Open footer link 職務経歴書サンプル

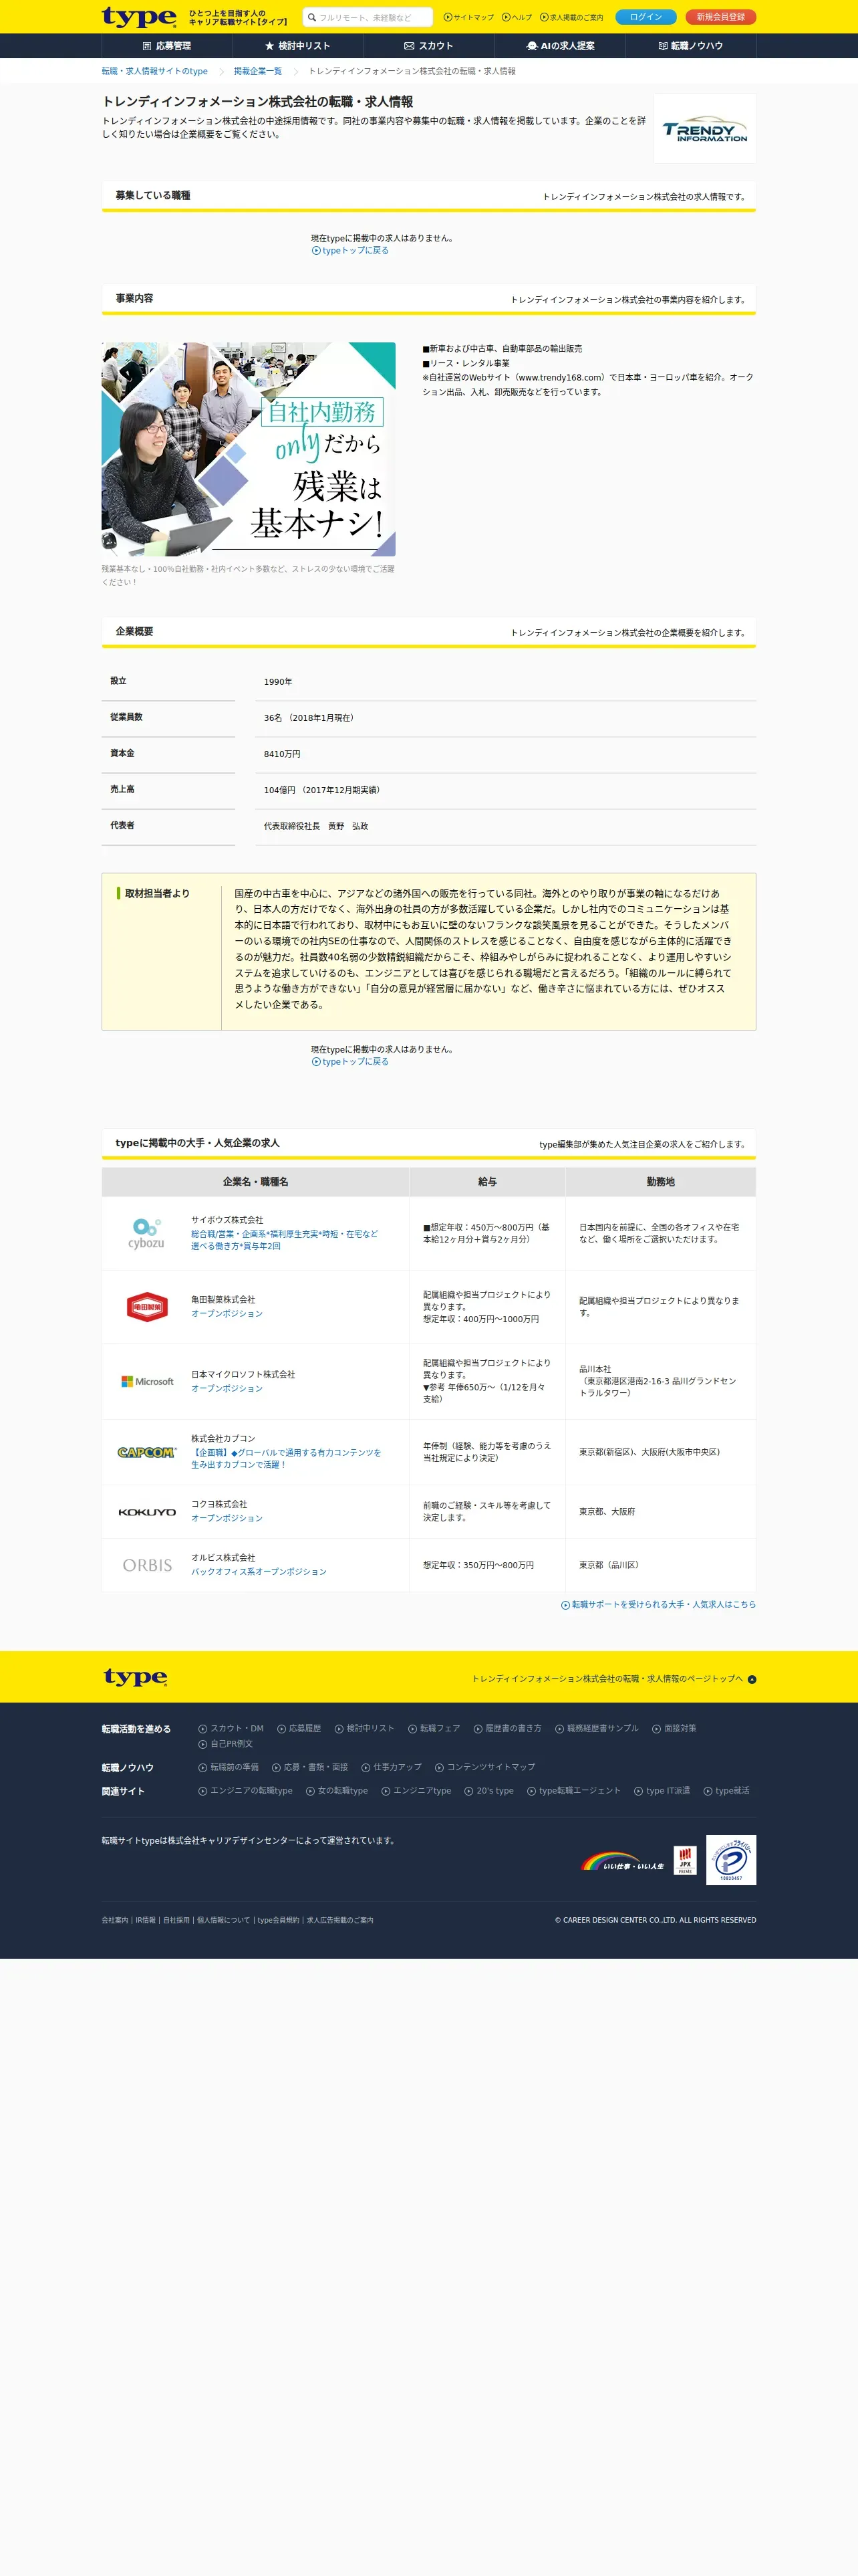(x=596, y=1728)
